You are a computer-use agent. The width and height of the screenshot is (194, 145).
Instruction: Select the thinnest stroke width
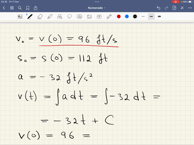coord(143,17)
